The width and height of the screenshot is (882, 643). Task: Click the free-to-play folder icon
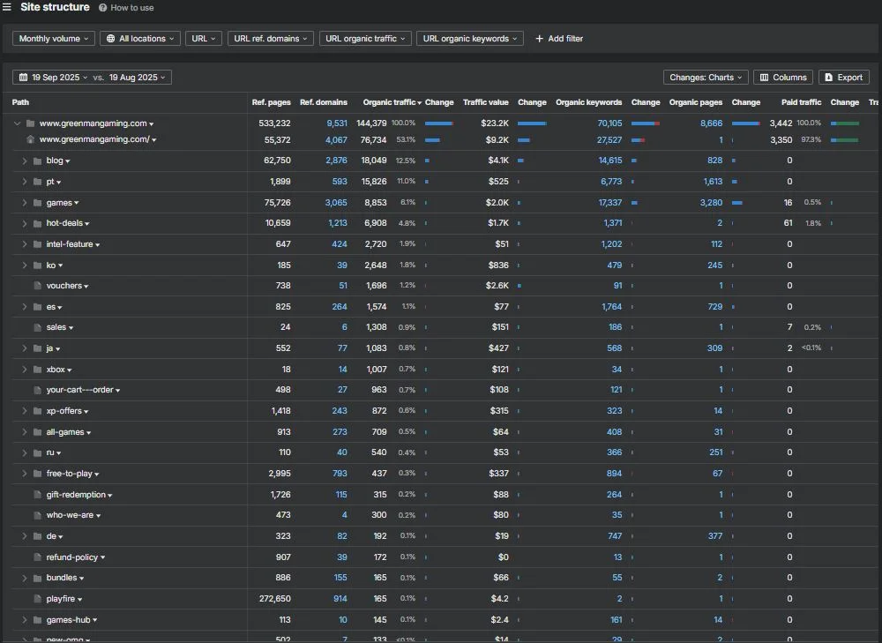(x=38, y=474)
